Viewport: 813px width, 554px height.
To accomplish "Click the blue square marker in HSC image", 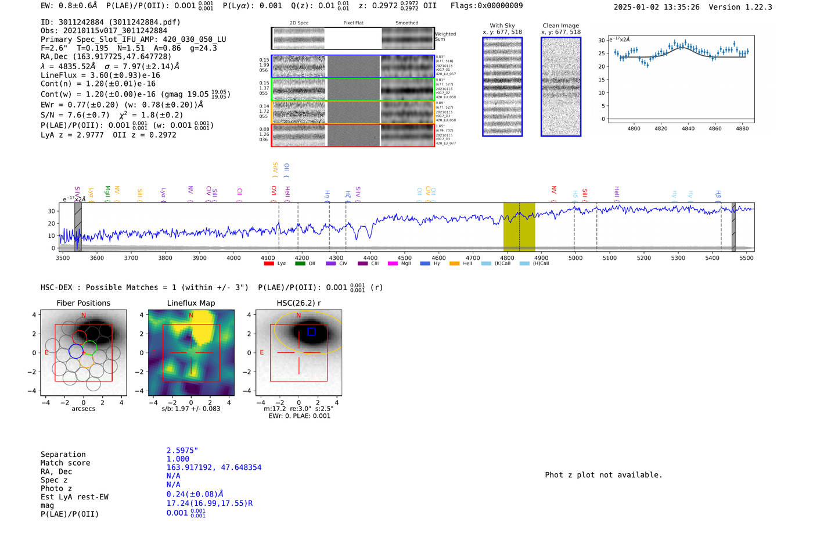I will coord(311,331).
